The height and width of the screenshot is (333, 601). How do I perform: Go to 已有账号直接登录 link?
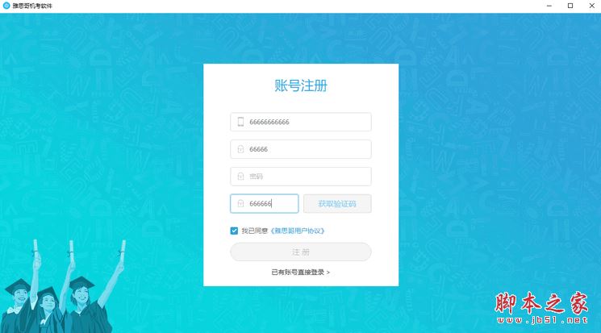pos(298,272)
